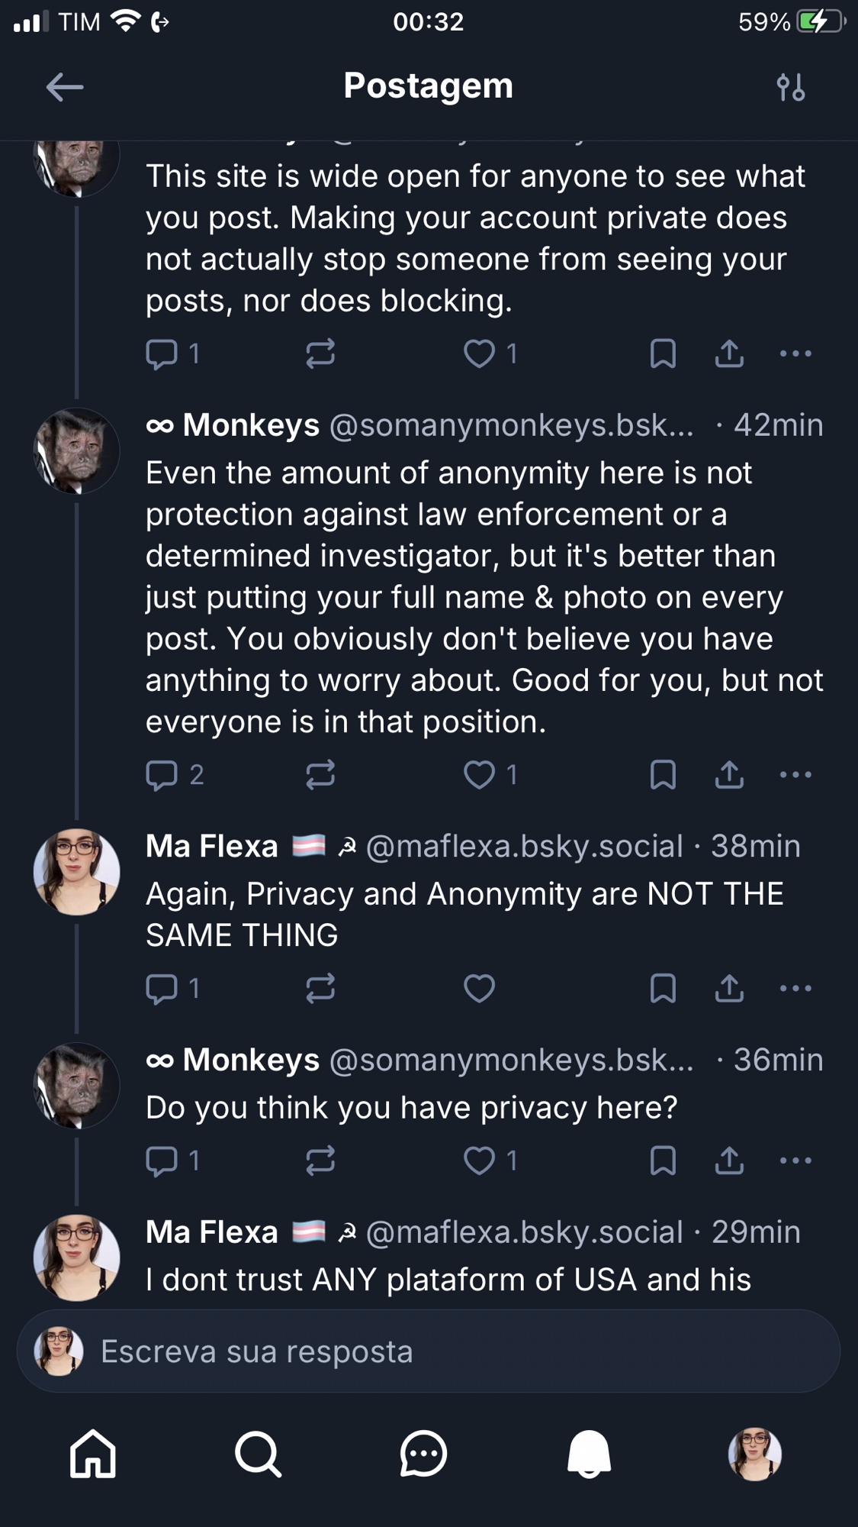
Task: Open more options for the 42min Monkeys post
Action: pyautogui.click(x=795, y=775)
